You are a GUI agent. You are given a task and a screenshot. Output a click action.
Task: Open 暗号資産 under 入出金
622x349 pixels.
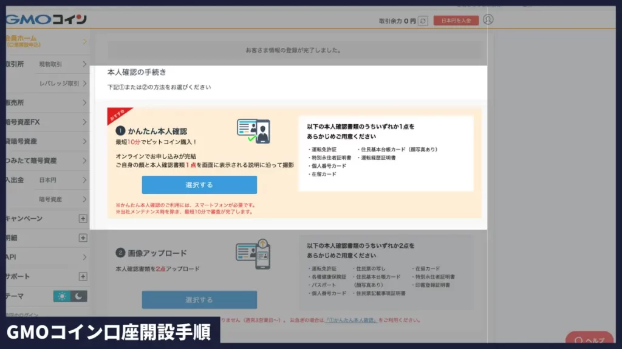[x=50, y=199]
